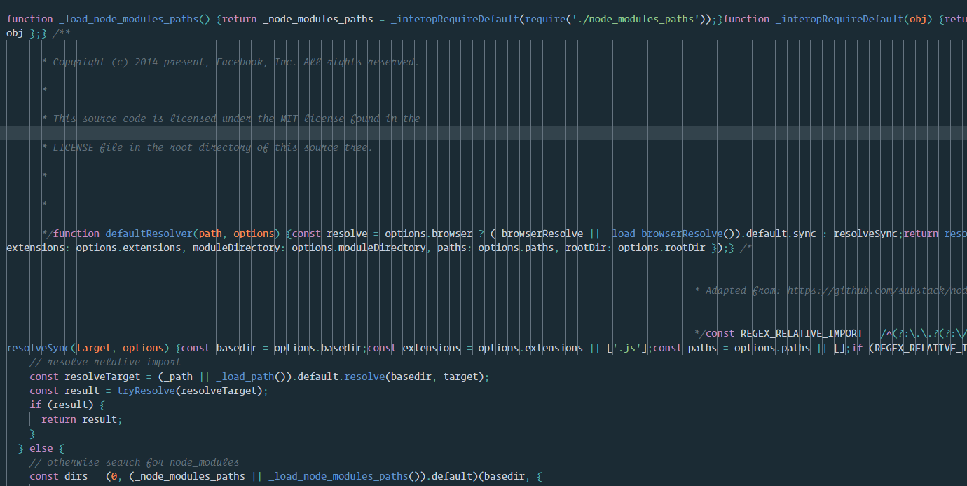Open the github.com/substack link in the comment
The image size is (967, 486).
[x=876, y=290]
